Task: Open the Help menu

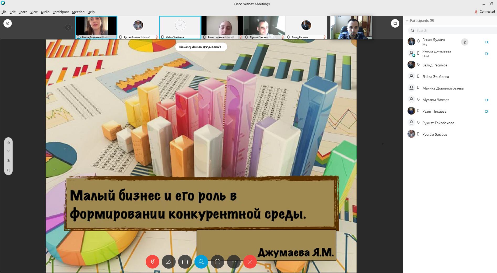Action: (91, 12)
